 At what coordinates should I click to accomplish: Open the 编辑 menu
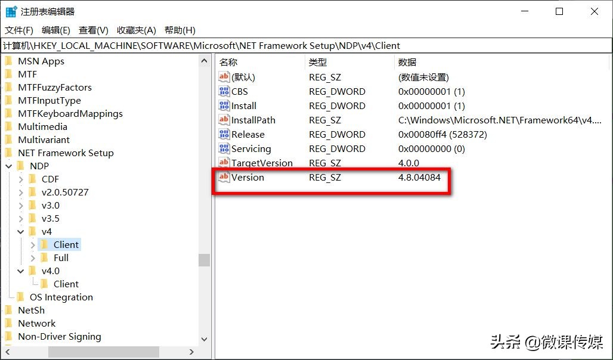click(x=55, y=30)
